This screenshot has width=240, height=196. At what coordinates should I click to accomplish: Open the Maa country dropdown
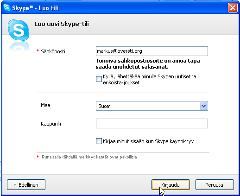click(x=152, y=106)
